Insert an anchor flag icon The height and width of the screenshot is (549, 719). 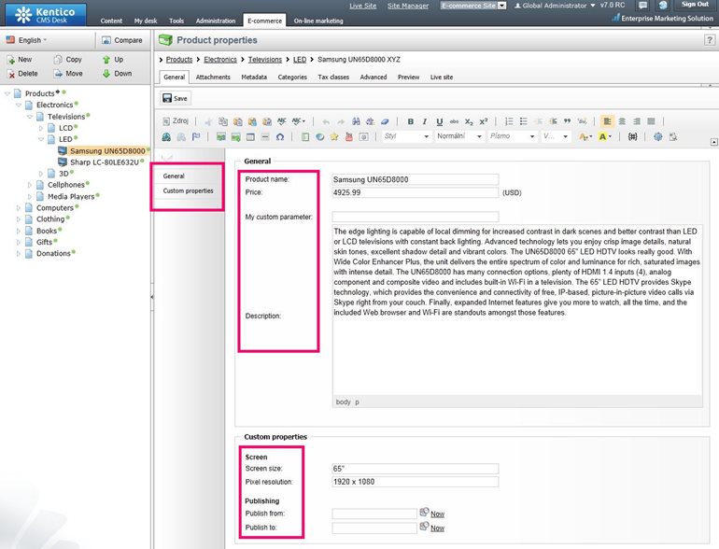[196, 136]
